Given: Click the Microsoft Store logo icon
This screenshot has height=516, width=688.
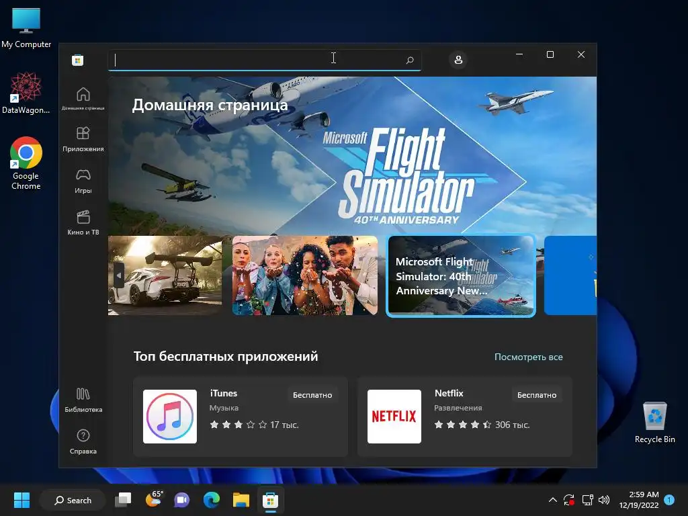Looking at the screenshot, I should 78,60.
